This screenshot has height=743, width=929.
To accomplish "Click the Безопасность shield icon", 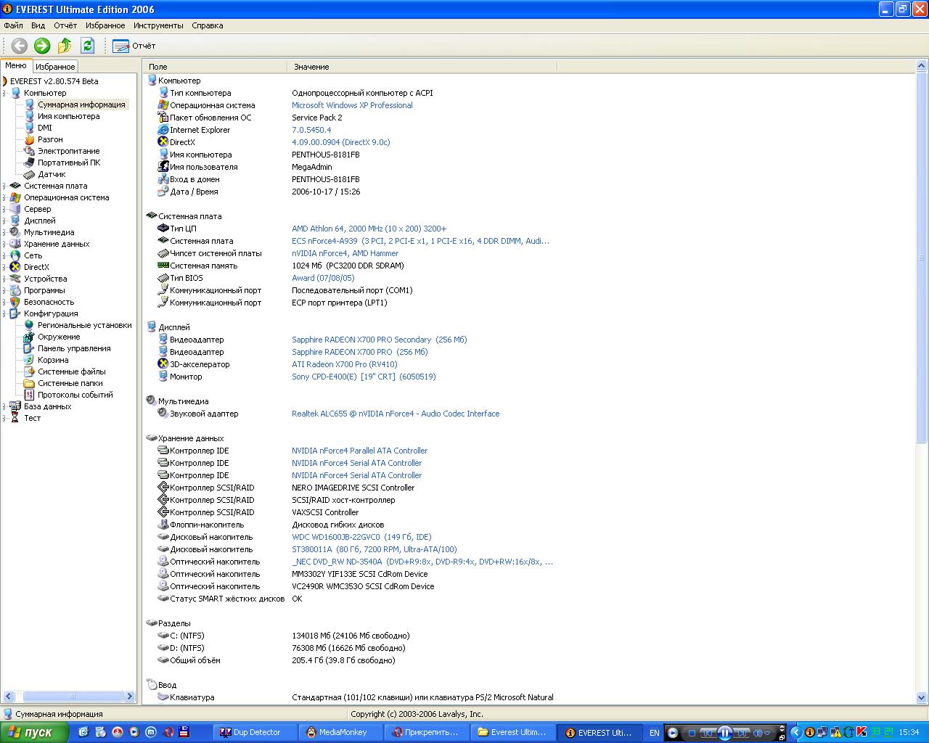I will point(15,302).
